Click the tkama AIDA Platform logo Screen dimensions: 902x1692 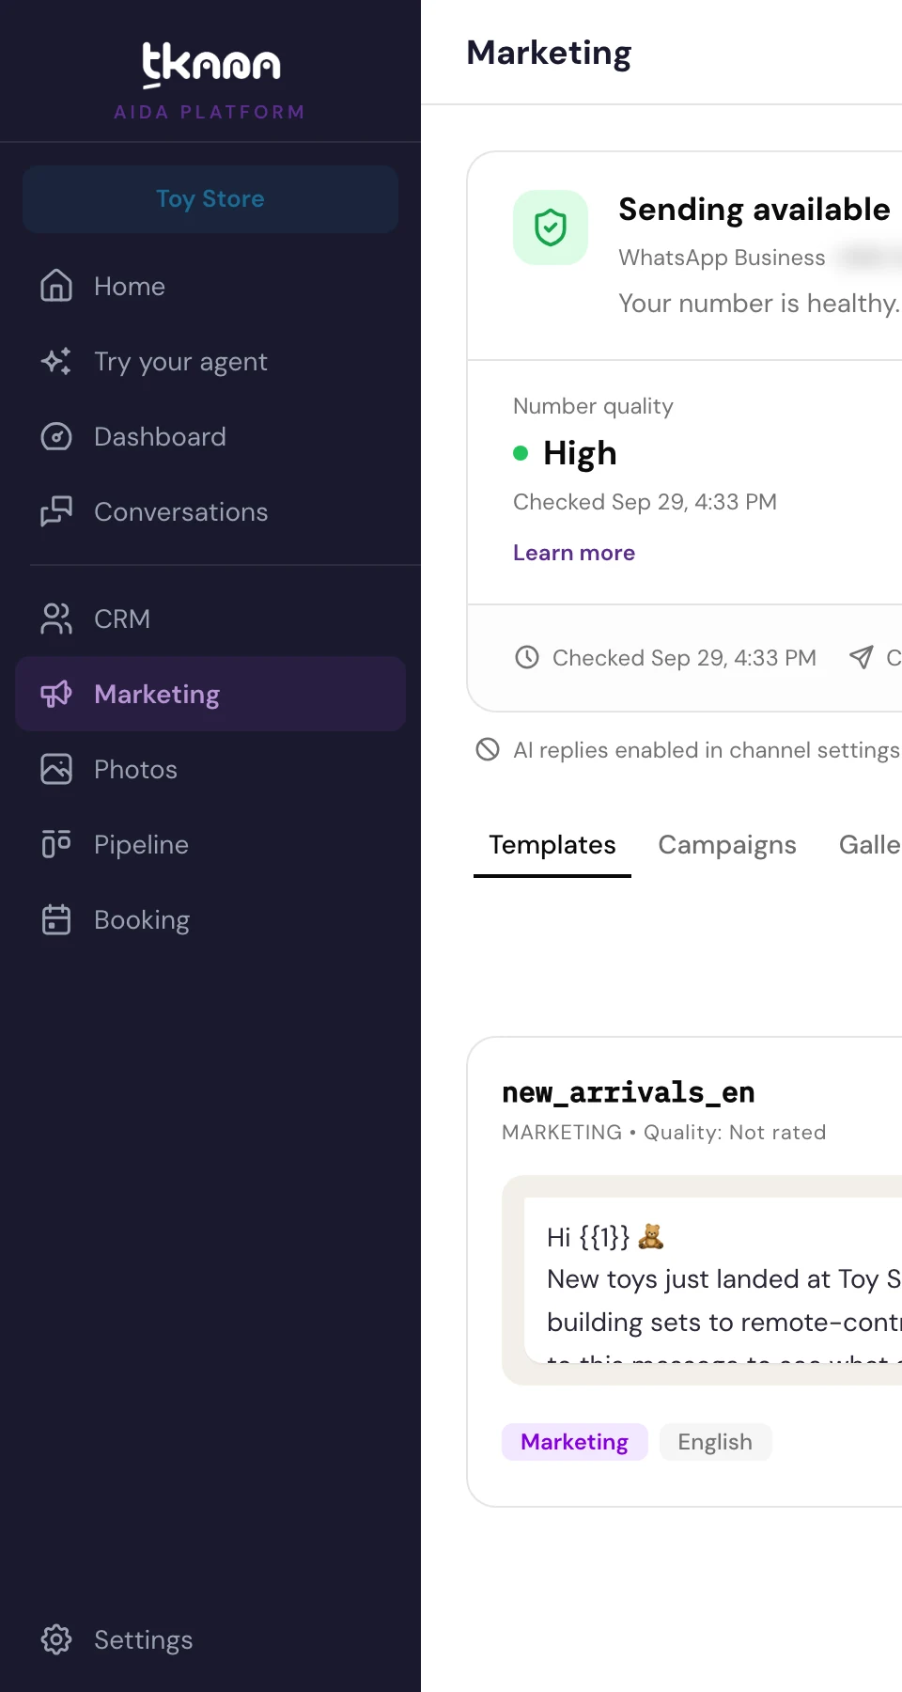click(210, 81)
